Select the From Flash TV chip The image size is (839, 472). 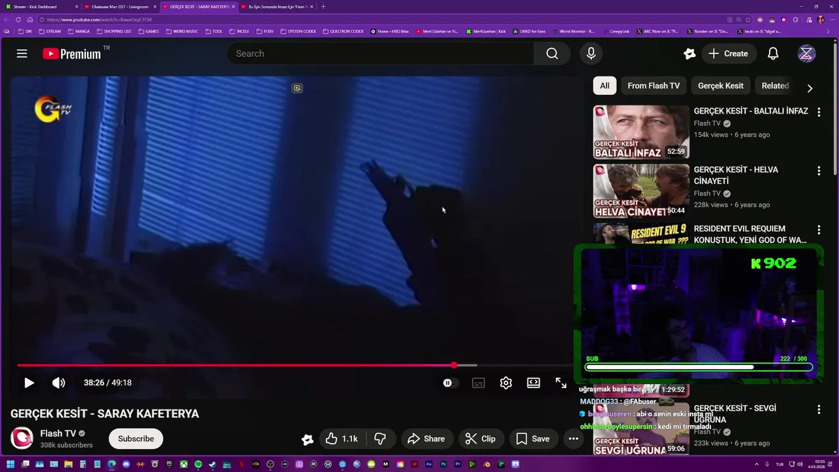654,86
